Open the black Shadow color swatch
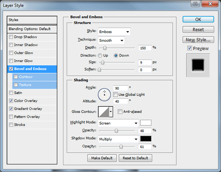 click(x=146, y=139)
